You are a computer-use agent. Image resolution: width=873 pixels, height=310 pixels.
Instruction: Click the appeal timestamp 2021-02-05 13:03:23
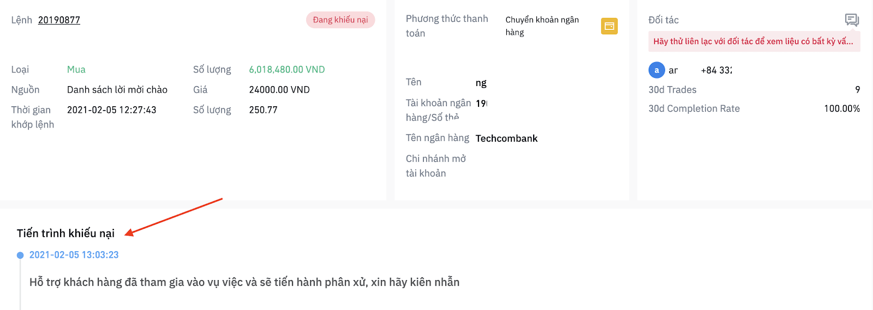[x=74, y=255]
